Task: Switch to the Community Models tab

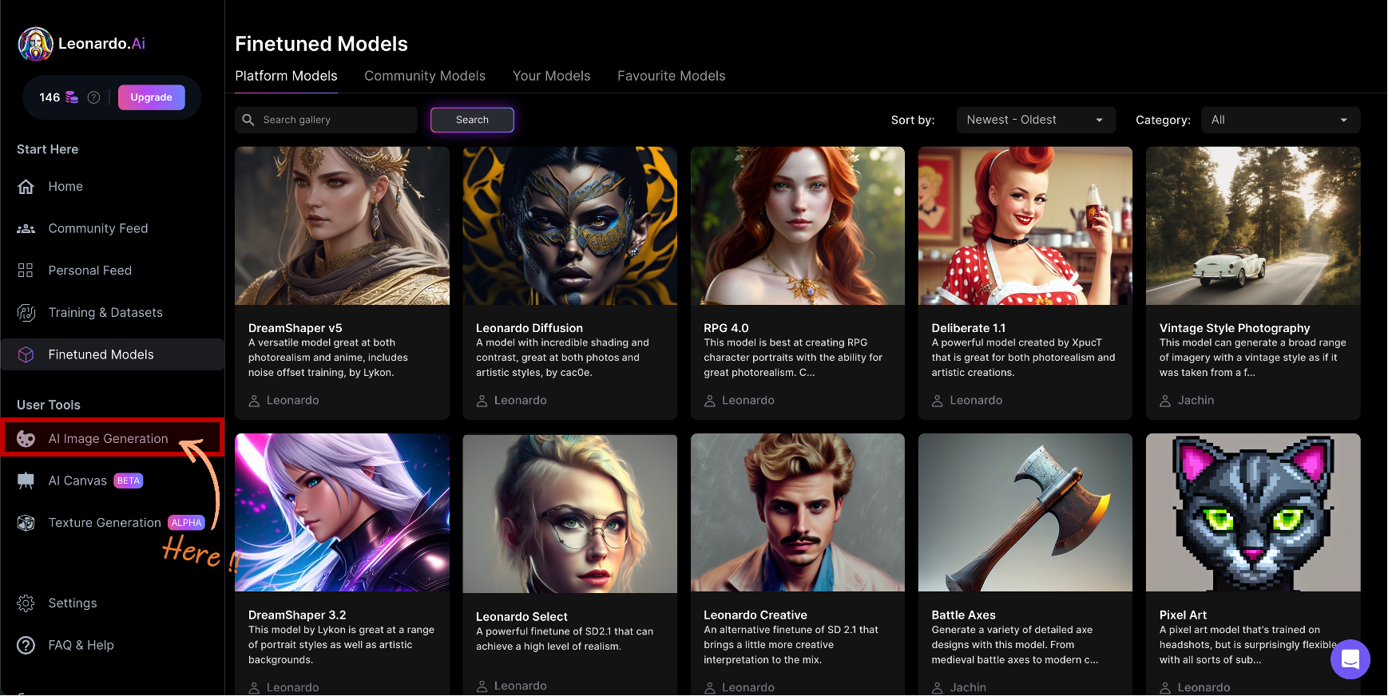Action: [x=425, y=76]
